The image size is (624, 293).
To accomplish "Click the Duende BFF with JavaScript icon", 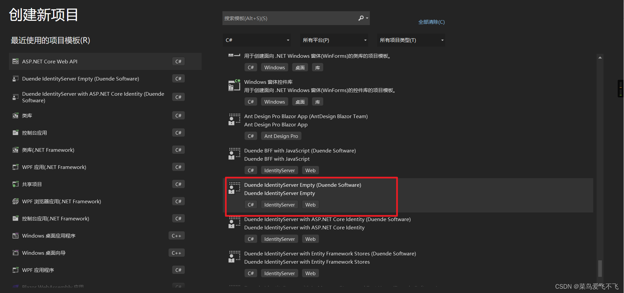I will (234, 154).
